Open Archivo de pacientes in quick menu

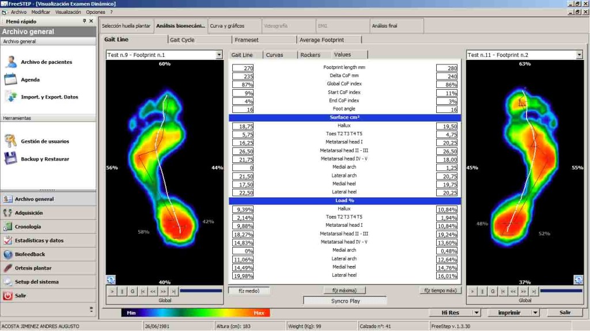pyautogui.click(x=46, y=62)
